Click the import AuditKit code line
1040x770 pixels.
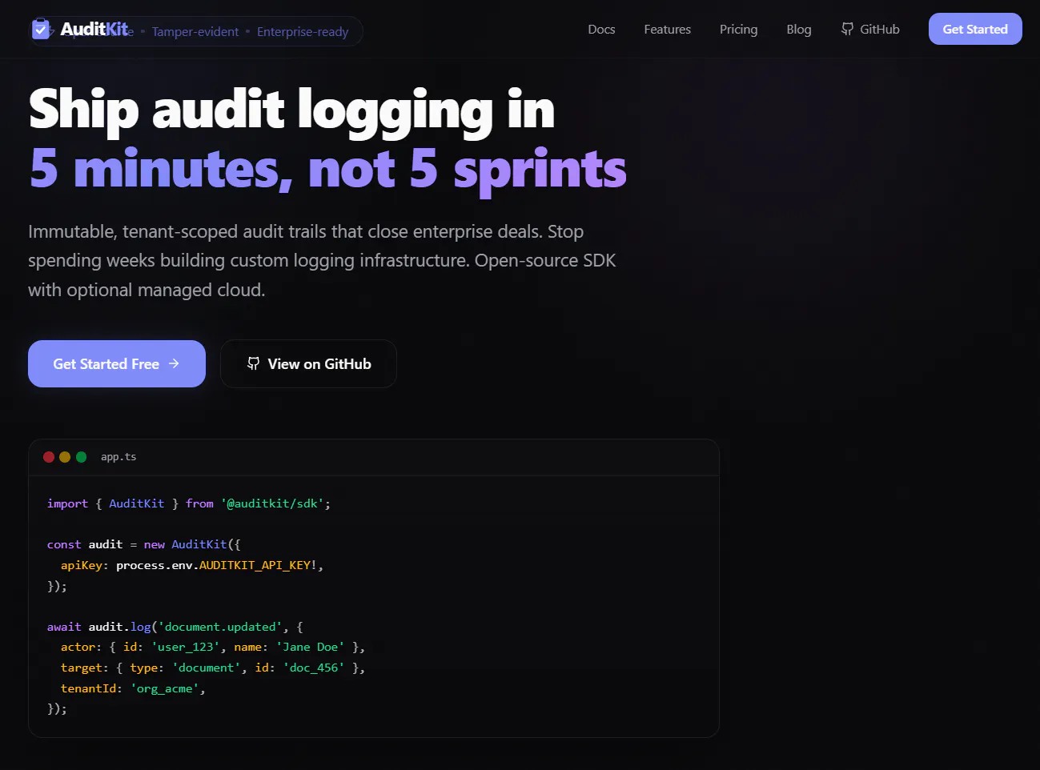(x=189, y=503)
